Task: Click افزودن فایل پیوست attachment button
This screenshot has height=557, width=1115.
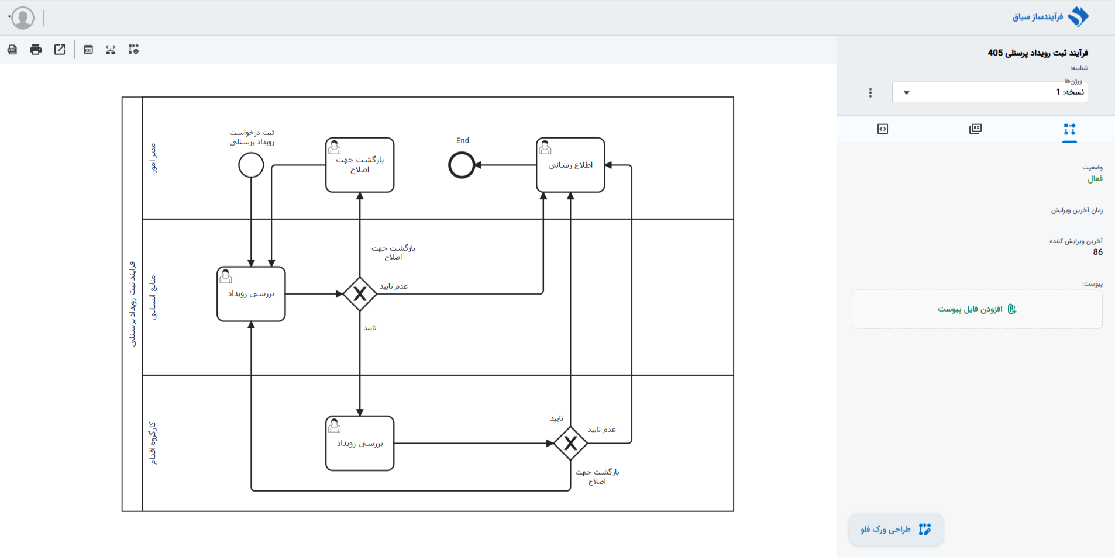Action: click(977, 309)
